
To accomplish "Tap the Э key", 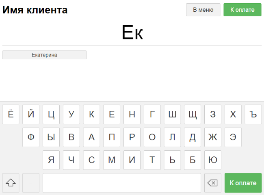I will [x=233, y=137].
